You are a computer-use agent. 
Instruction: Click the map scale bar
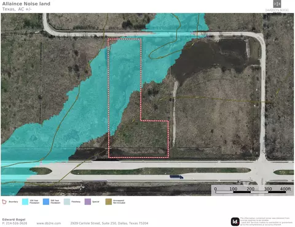click(250, 192)
